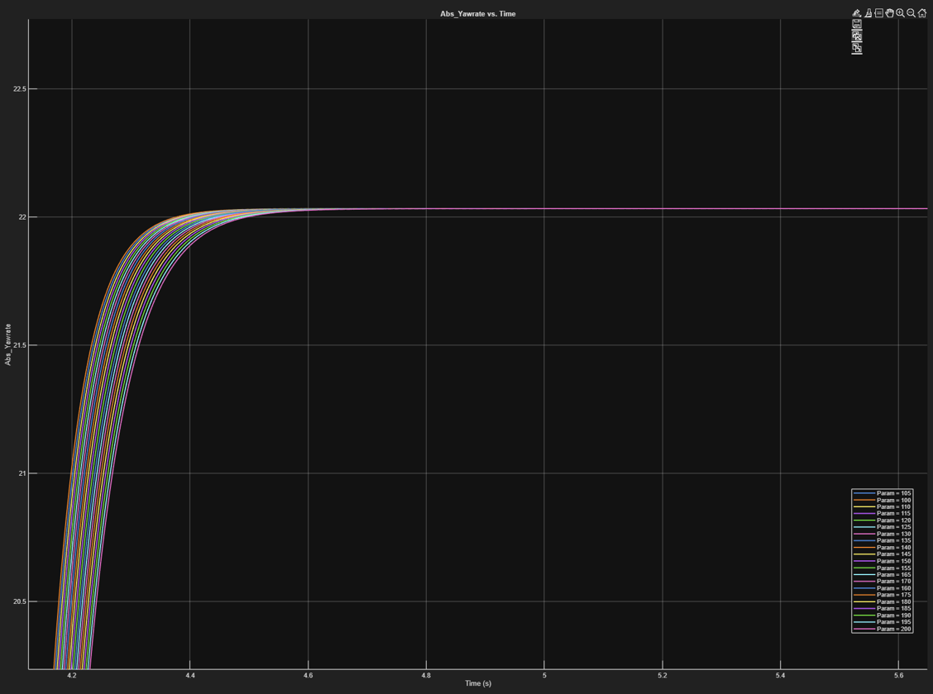
Task: Click legend entry Param = 195
Action: coord(882,622)
